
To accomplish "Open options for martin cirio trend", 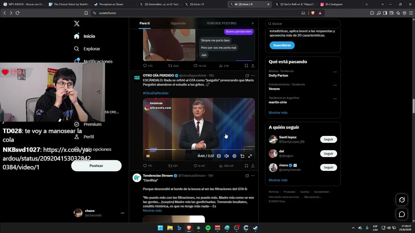I will coord(335,99).
